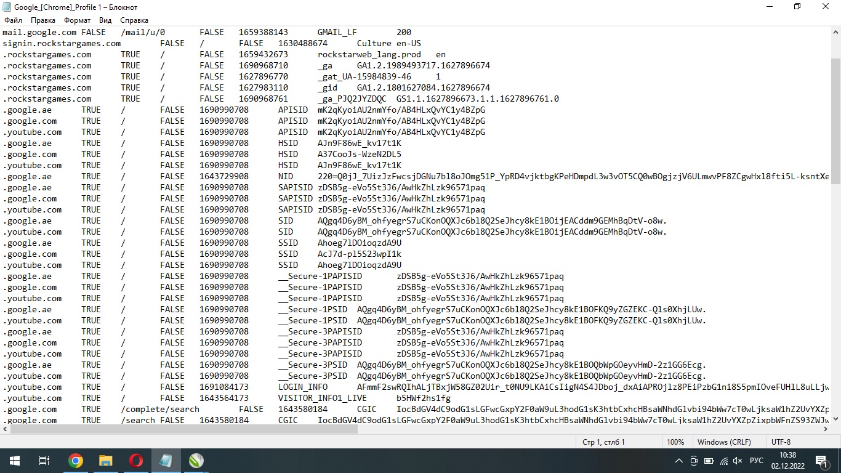The height and width of the screenshot is (473, 841).
Task: Open the Формат menu
Action: 77,20
